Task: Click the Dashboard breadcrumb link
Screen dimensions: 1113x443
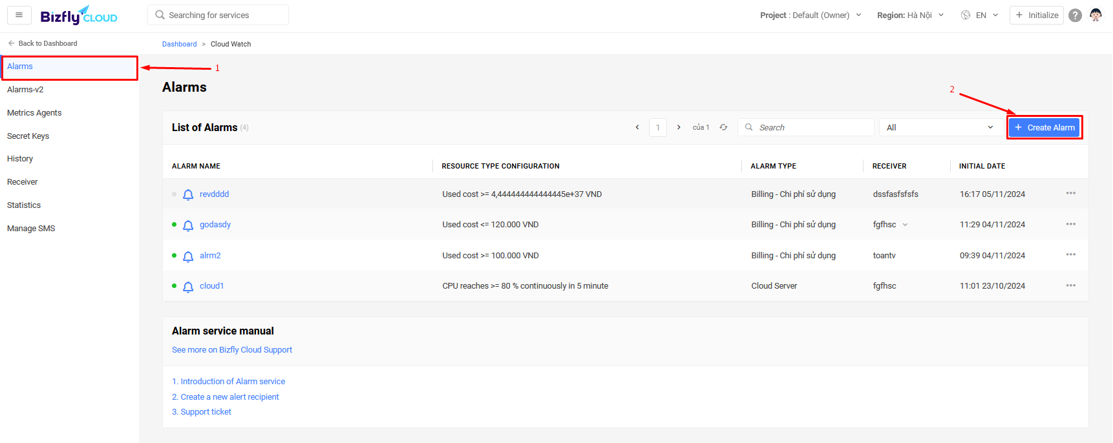Action: 179,44
